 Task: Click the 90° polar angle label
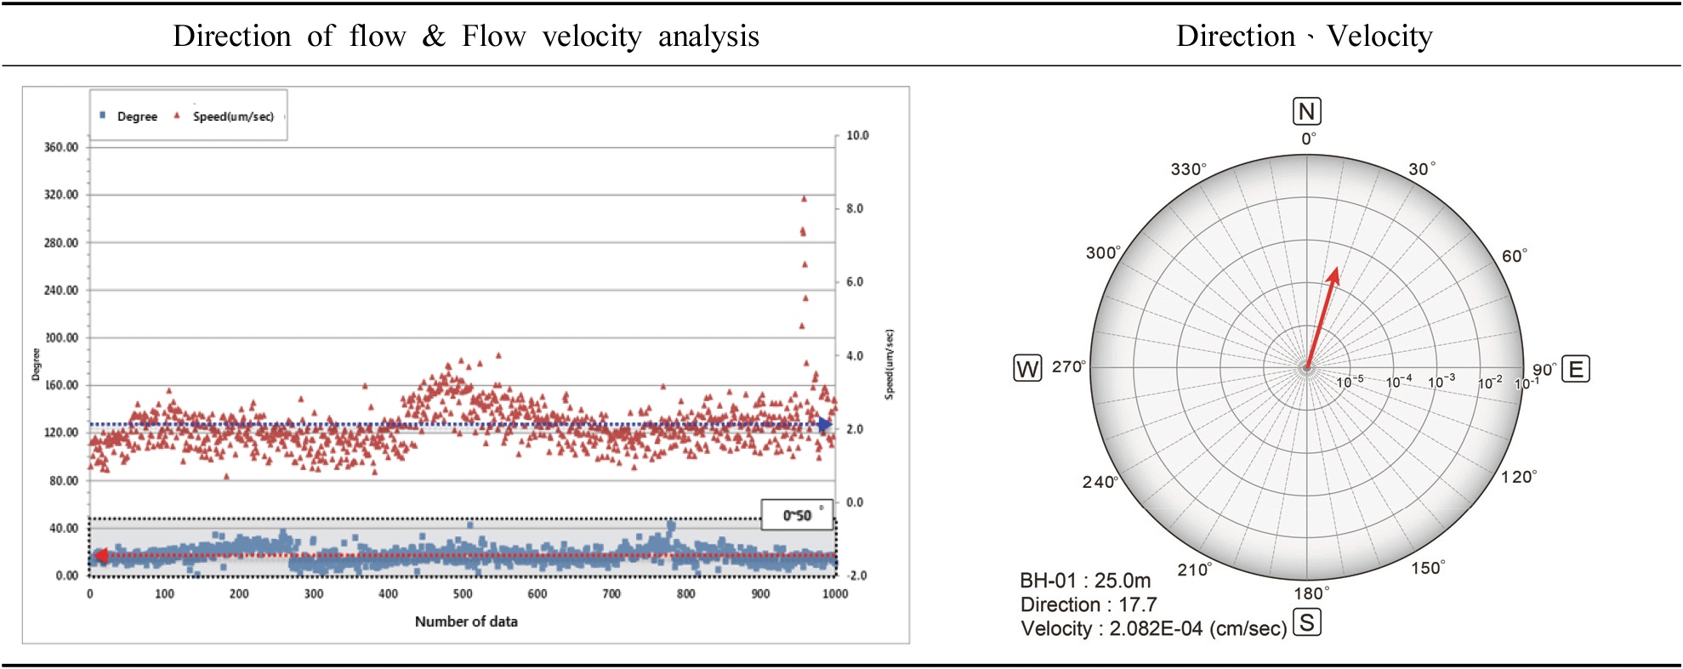pyautogui.click(x=1544, y=369)
